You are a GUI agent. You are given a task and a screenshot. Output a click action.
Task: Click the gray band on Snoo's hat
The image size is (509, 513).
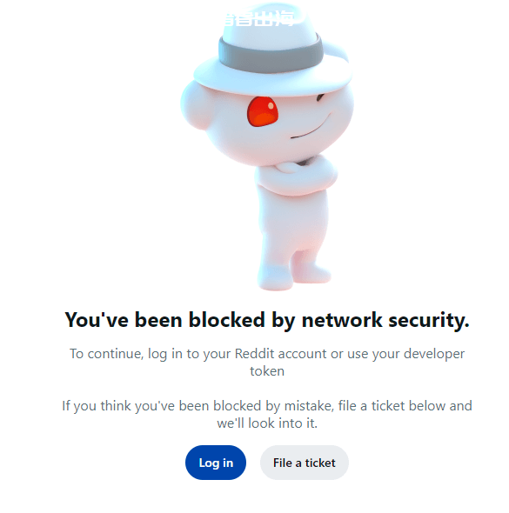[x=271, y=54]
